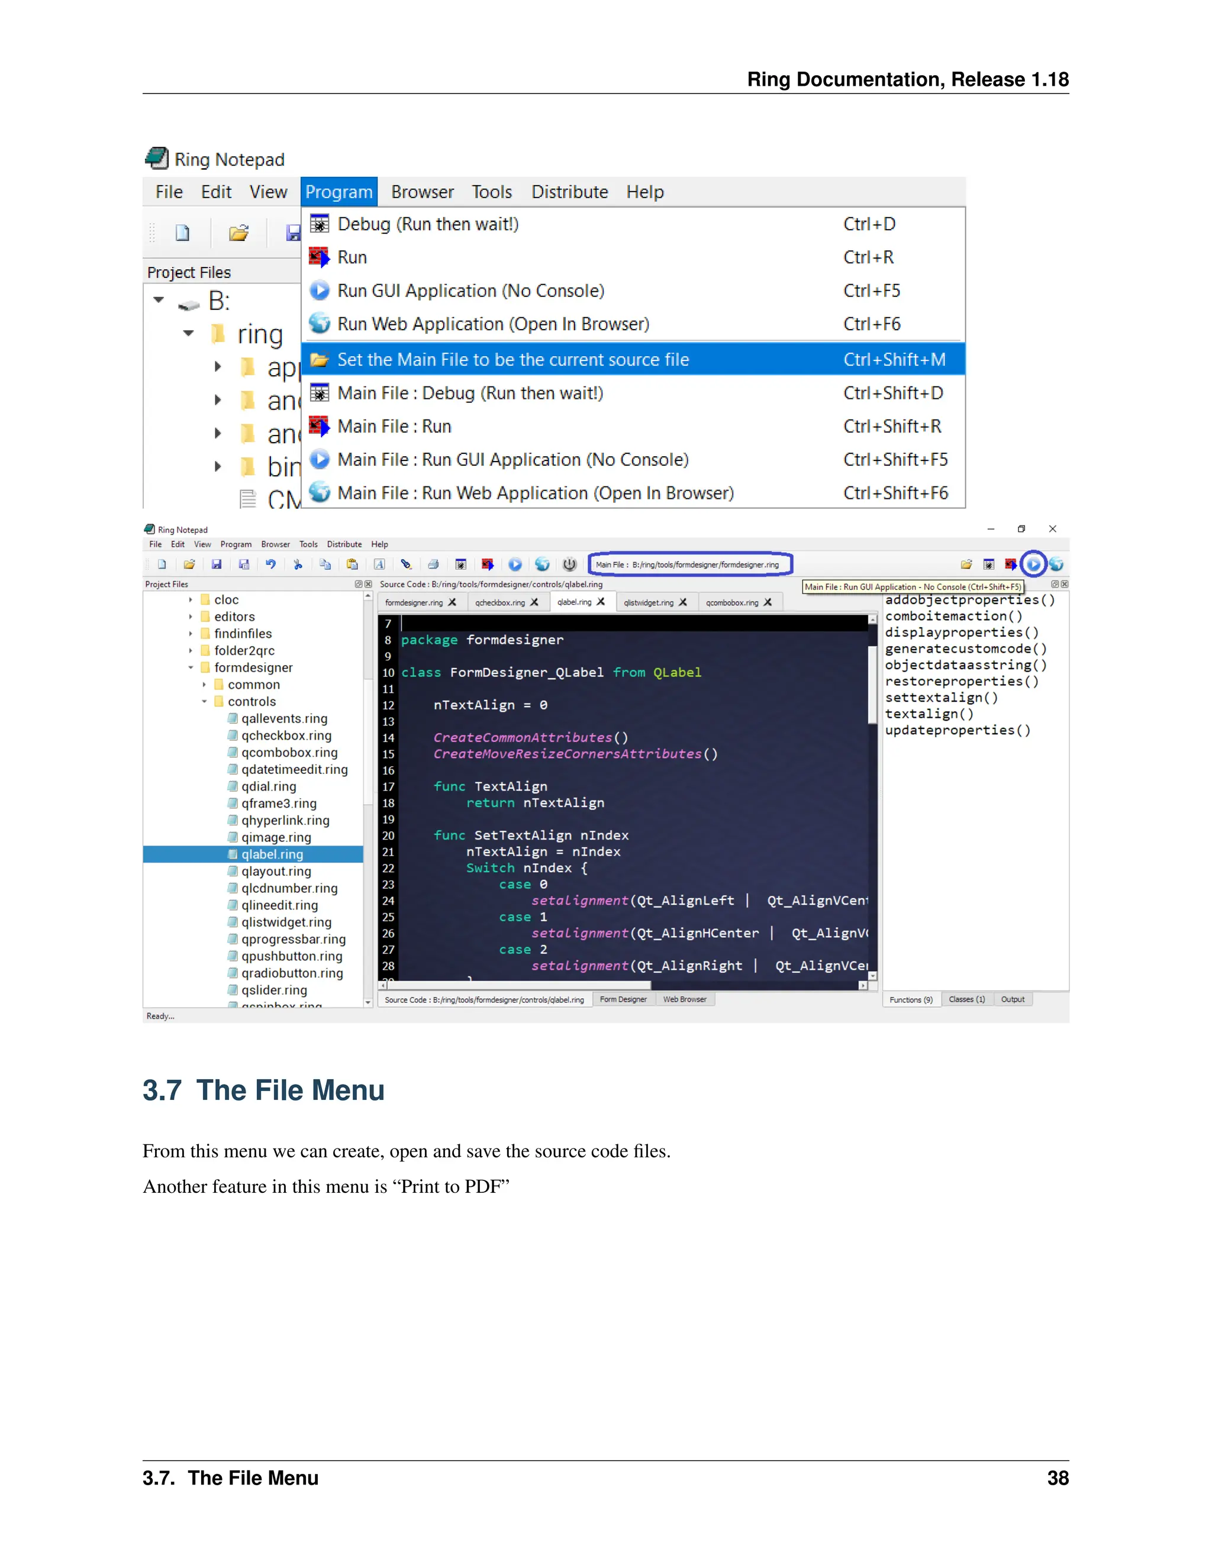Click the red Run icon left of Main File box
The width and height of the screenshot is (1212, 1568).
488,564
